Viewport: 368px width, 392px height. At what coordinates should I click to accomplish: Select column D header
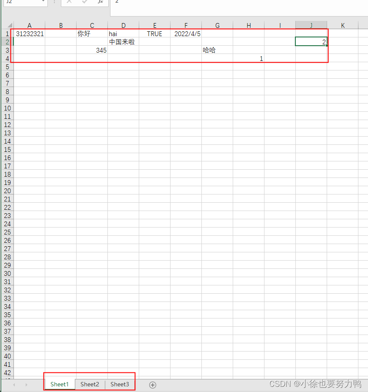(x=123, y=26)
